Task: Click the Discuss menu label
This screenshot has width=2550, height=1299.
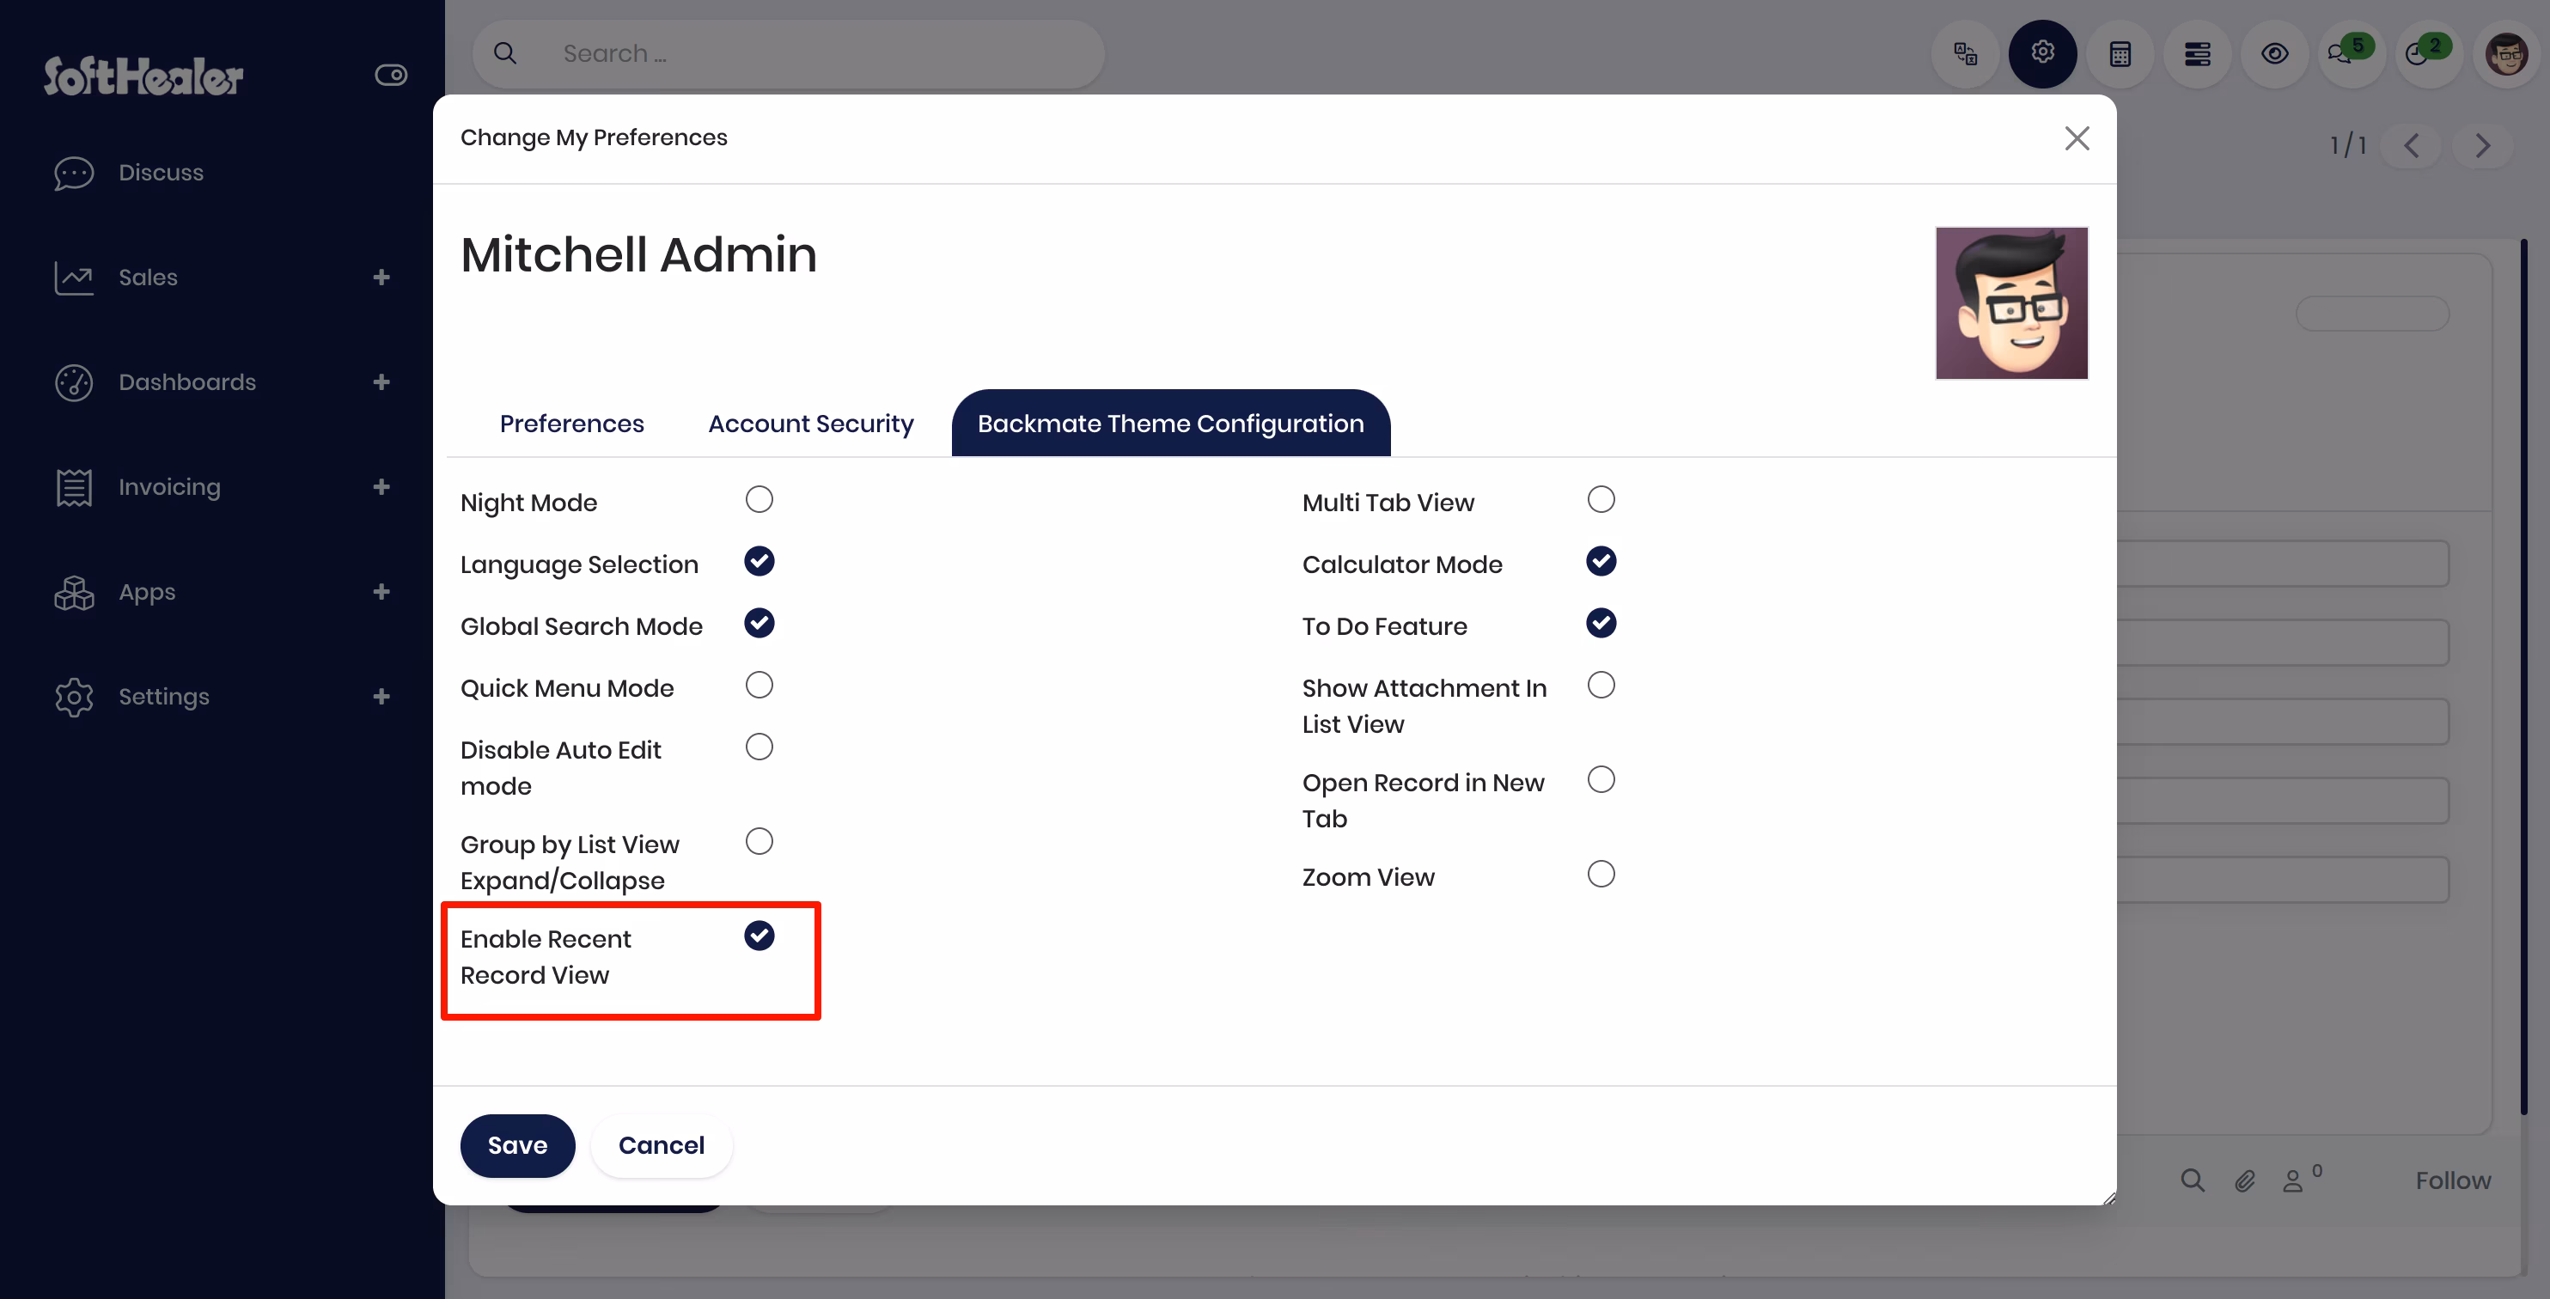Action: tap(162, 174)
